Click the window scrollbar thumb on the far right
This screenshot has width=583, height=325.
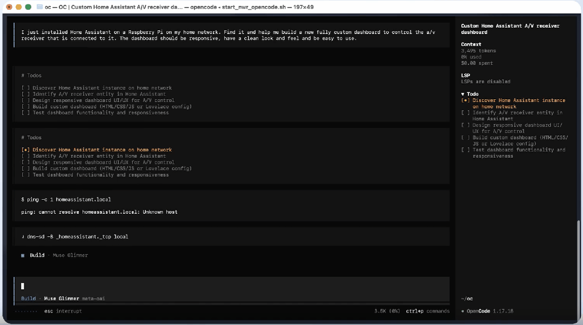coord(579,271)
